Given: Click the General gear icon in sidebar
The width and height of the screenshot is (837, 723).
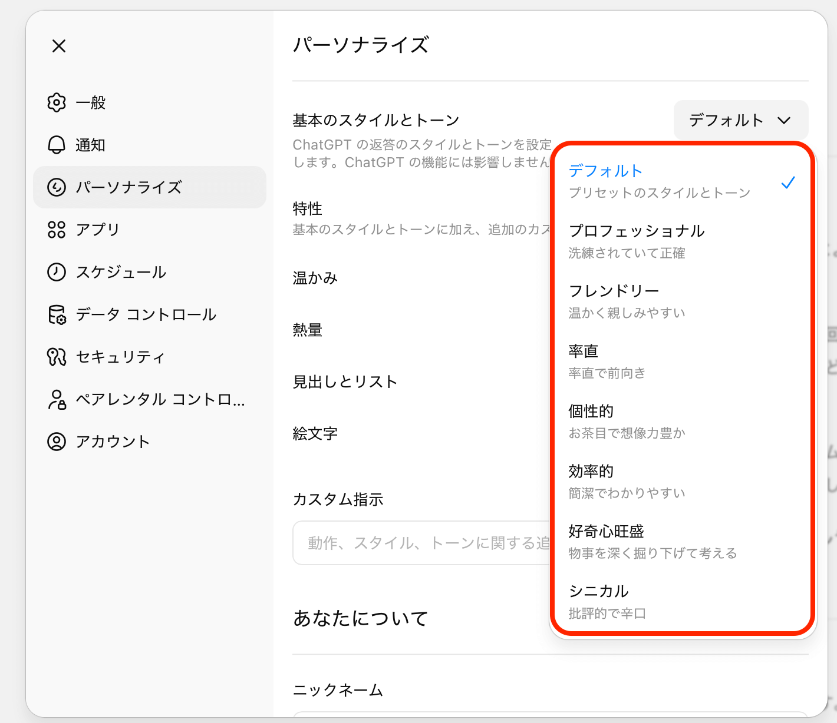Looking at the screenshot, I should [57, 102].
